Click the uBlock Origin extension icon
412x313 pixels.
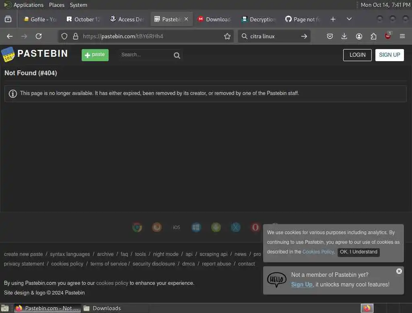(x=388, y=36)
